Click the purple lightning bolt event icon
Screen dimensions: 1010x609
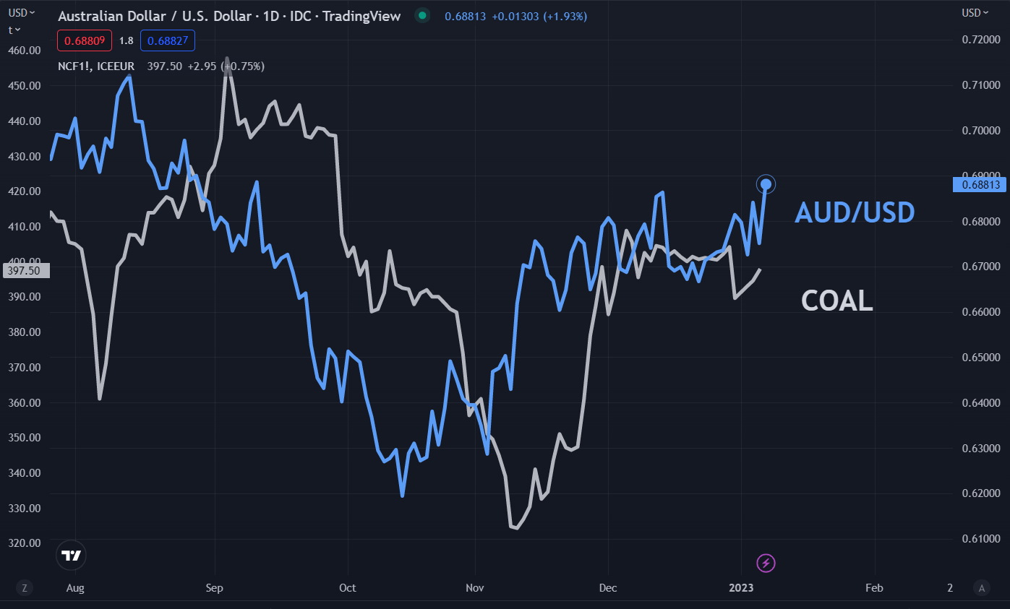tap(766, 563)
